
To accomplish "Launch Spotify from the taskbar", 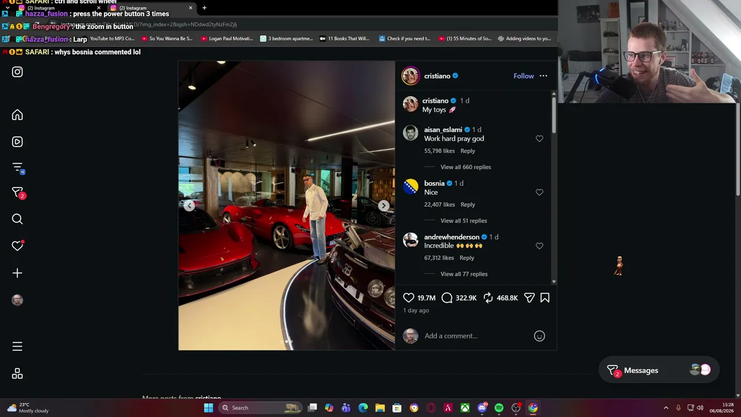I will [x=499, y=408].
